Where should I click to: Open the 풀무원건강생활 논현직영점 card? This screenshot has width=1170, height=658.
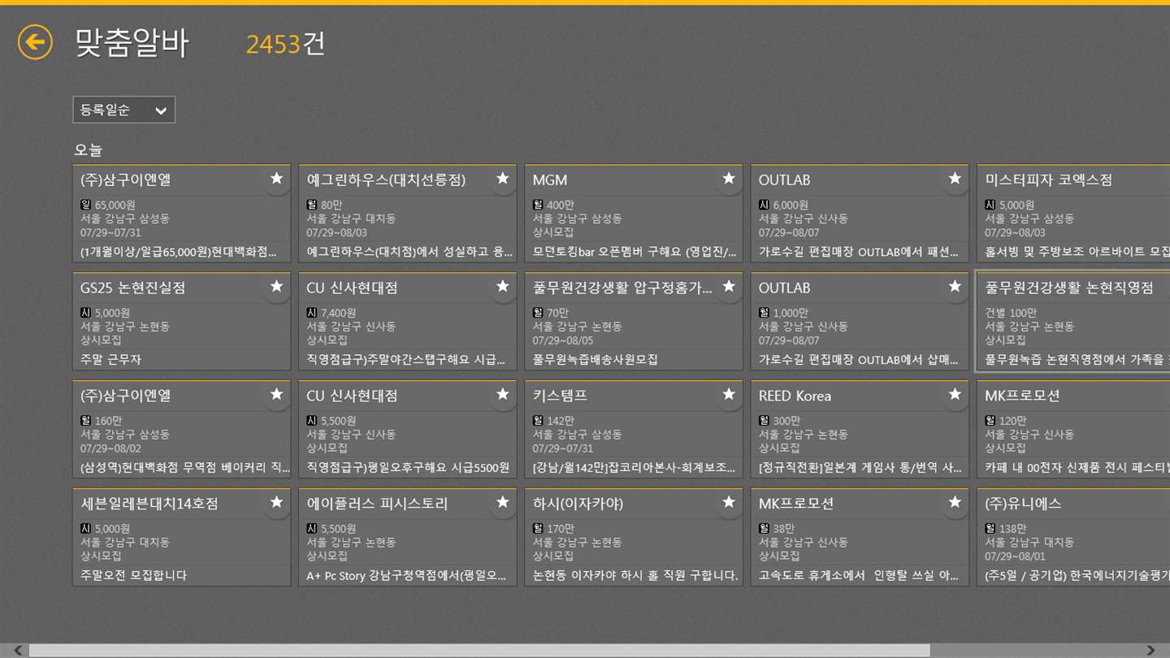1073,322
